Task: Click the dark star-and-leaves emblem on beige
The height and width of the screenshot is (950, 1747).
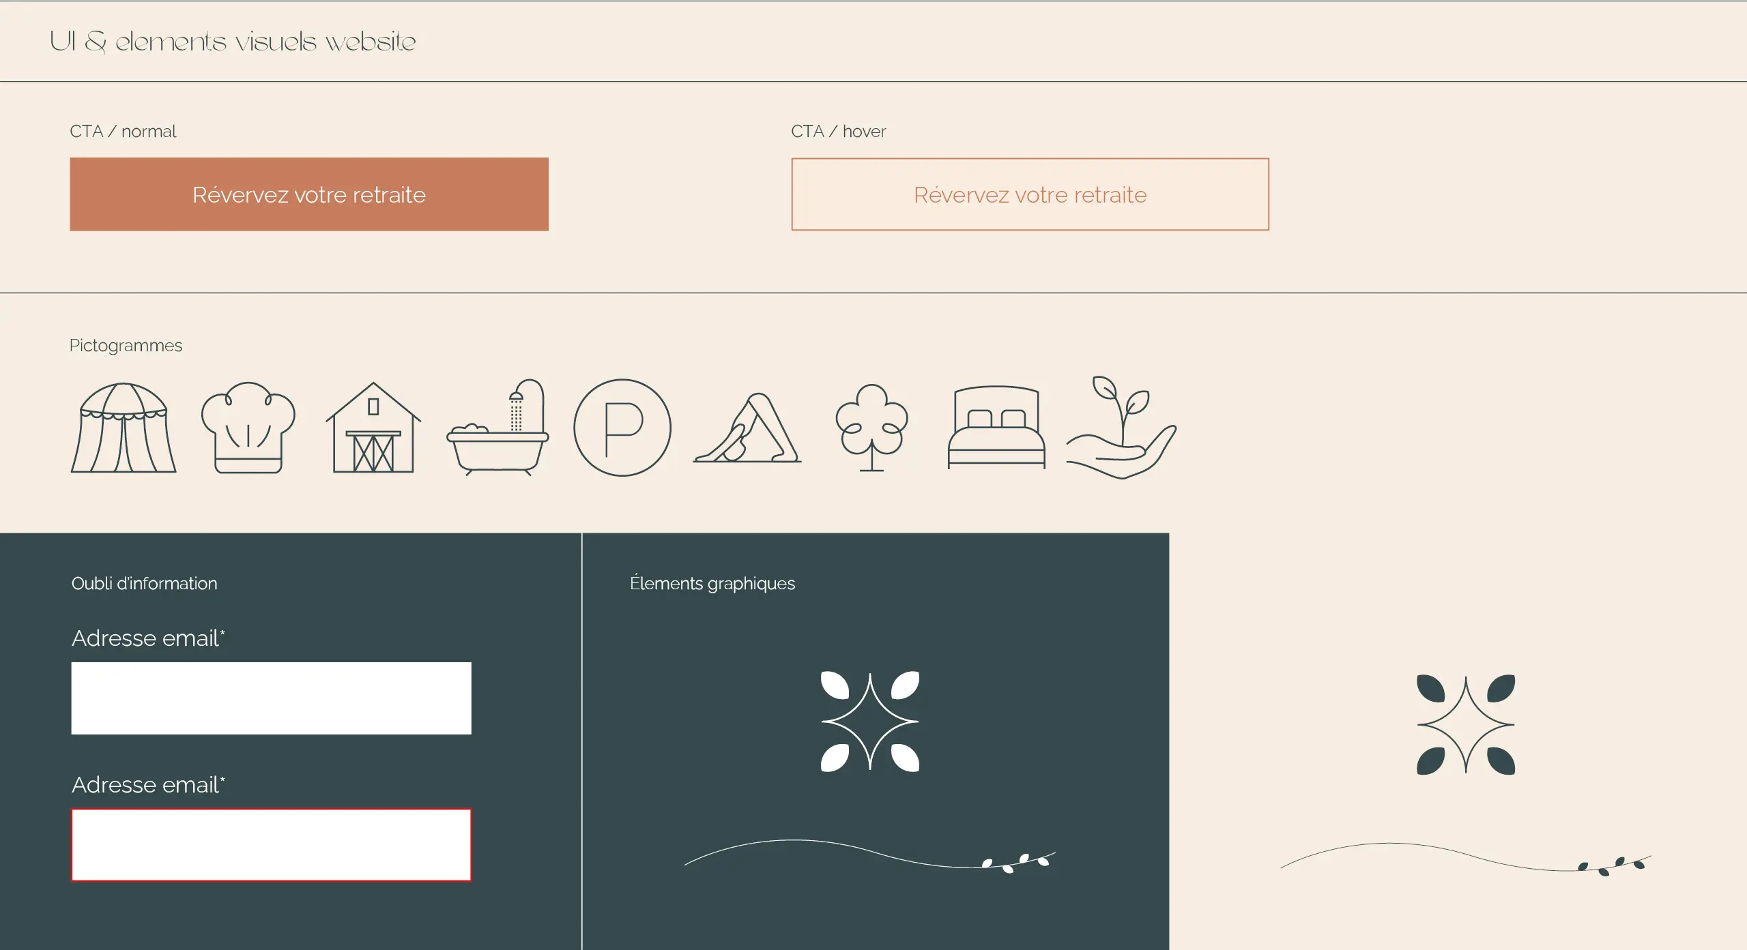Action: (x=1466, y=724)
